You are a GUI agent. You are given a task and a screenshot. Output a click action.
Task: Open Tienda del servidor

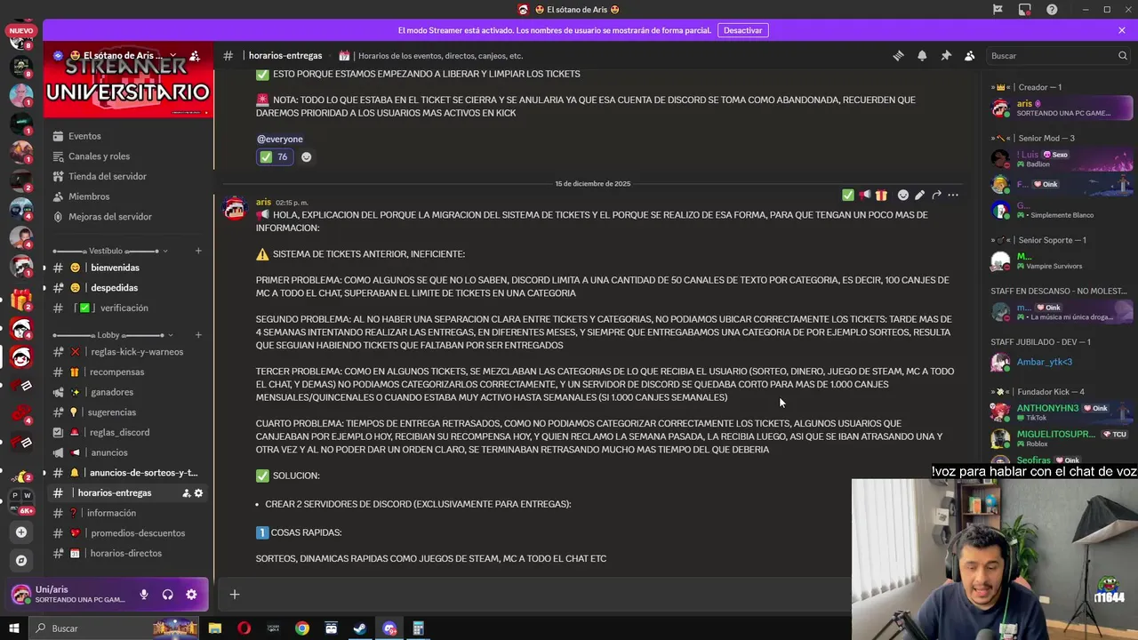(x=129, y=176)
